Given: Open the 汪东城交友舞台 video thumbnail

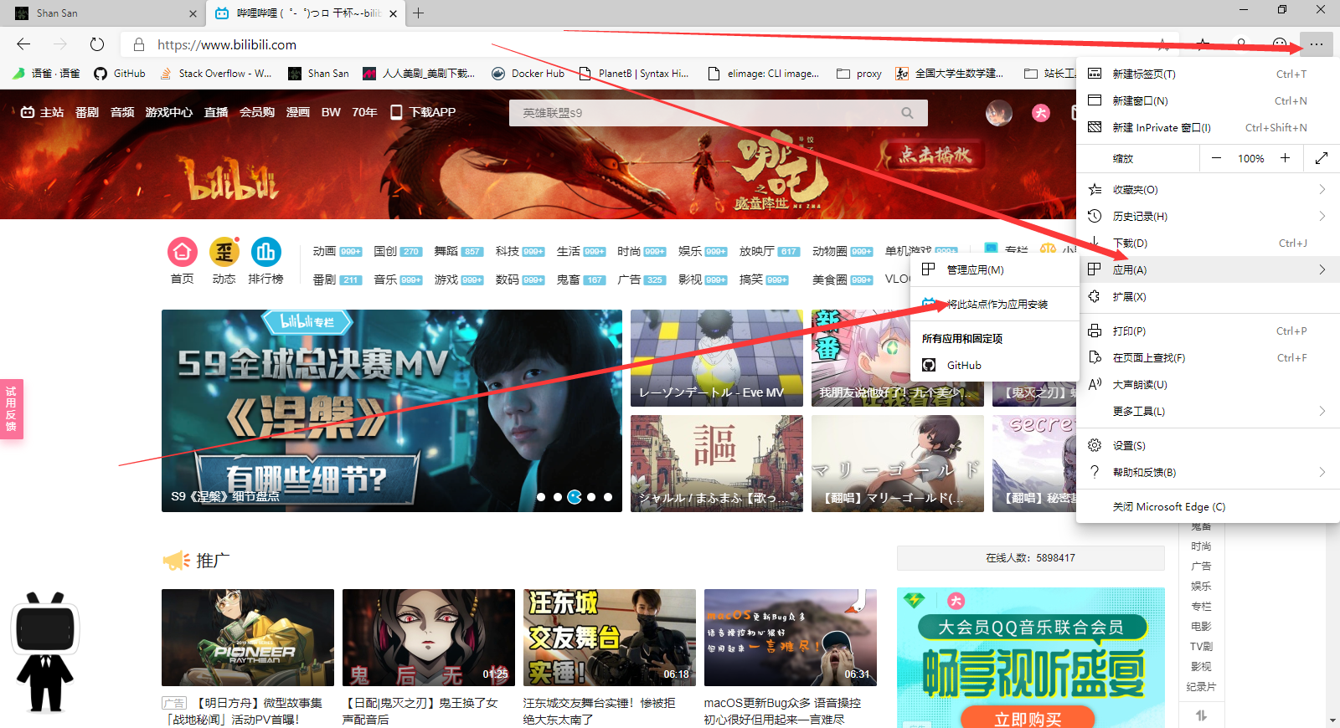Looking at the screenshot, I should (610, 638).
